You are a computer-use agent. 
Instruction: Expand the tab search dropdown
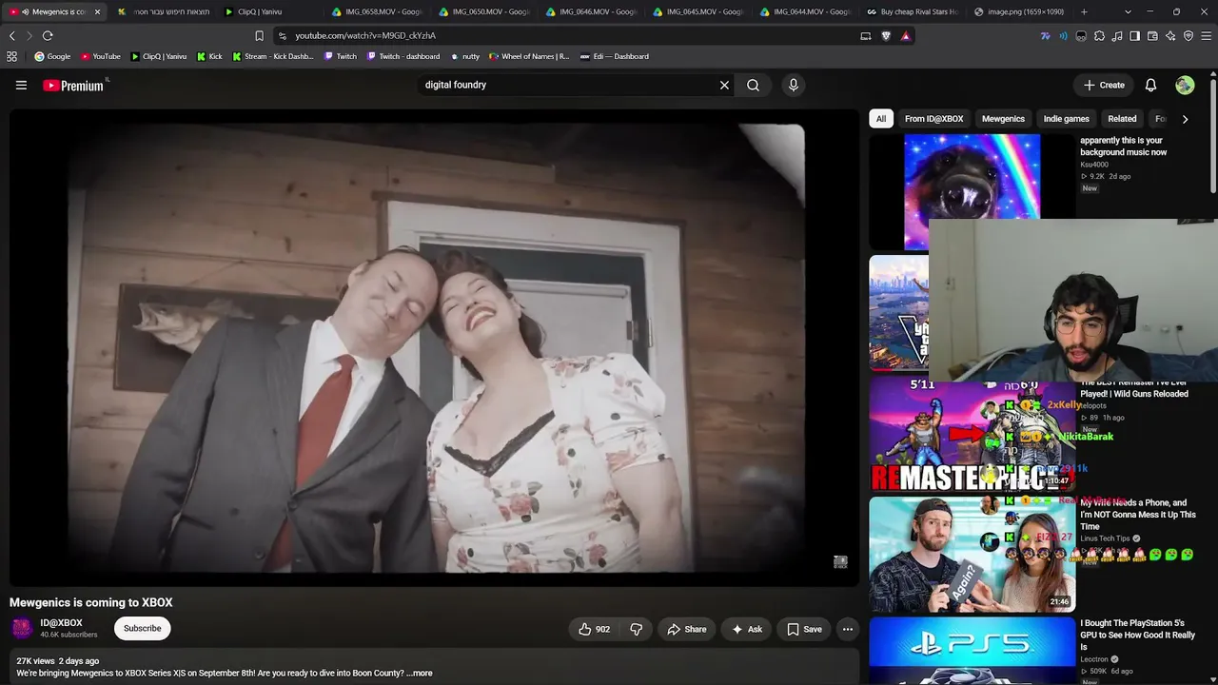click(1128, 11)
